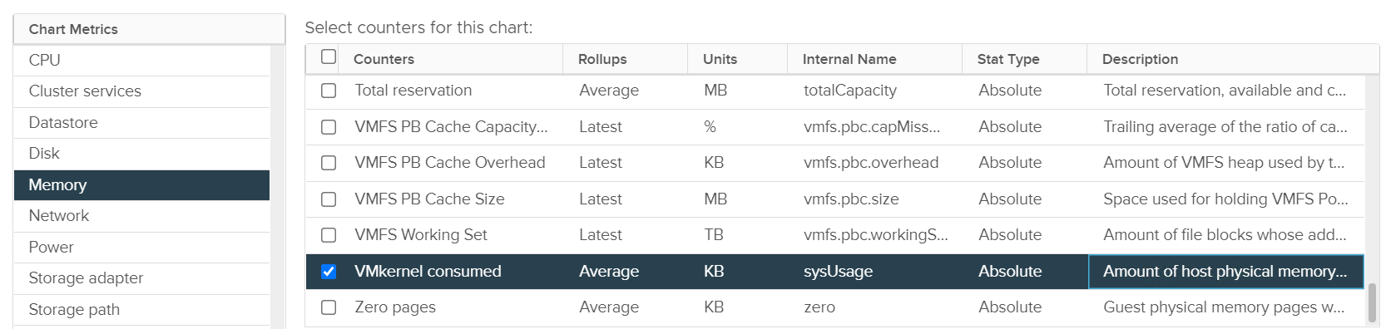Enable VMFS PB Cache Overhead checkbox

(329, 163)
